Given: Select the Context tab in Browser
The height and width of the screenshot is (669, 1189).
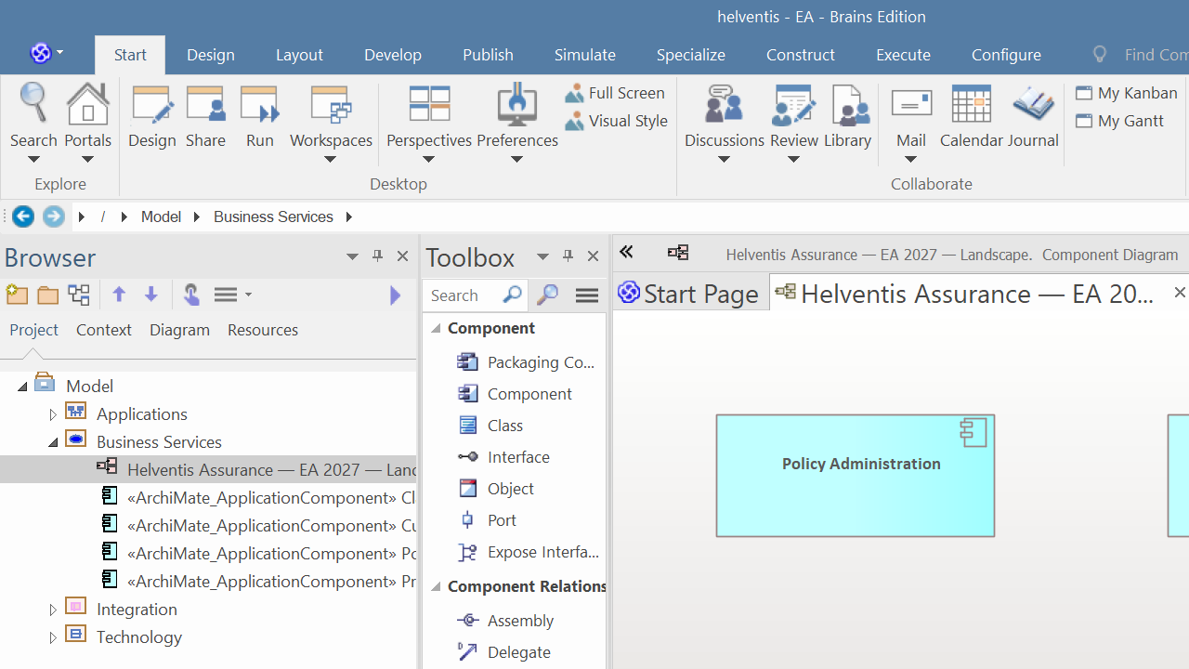Looking at the screenshot, I should pos(104,330).
